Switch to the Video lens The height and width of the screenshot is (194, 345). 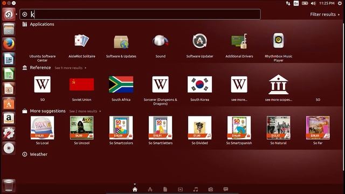pos(180,189)
